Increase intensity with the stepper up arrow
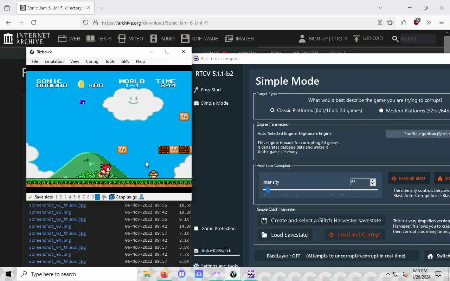Image resolution: width=450 pixels, height=281 pixels. tap(373, 180)
